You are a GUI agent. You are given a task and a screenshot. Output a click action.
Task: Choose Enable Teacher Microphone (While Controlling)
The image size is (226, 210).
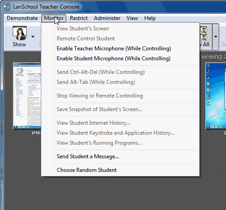(120, 49)
